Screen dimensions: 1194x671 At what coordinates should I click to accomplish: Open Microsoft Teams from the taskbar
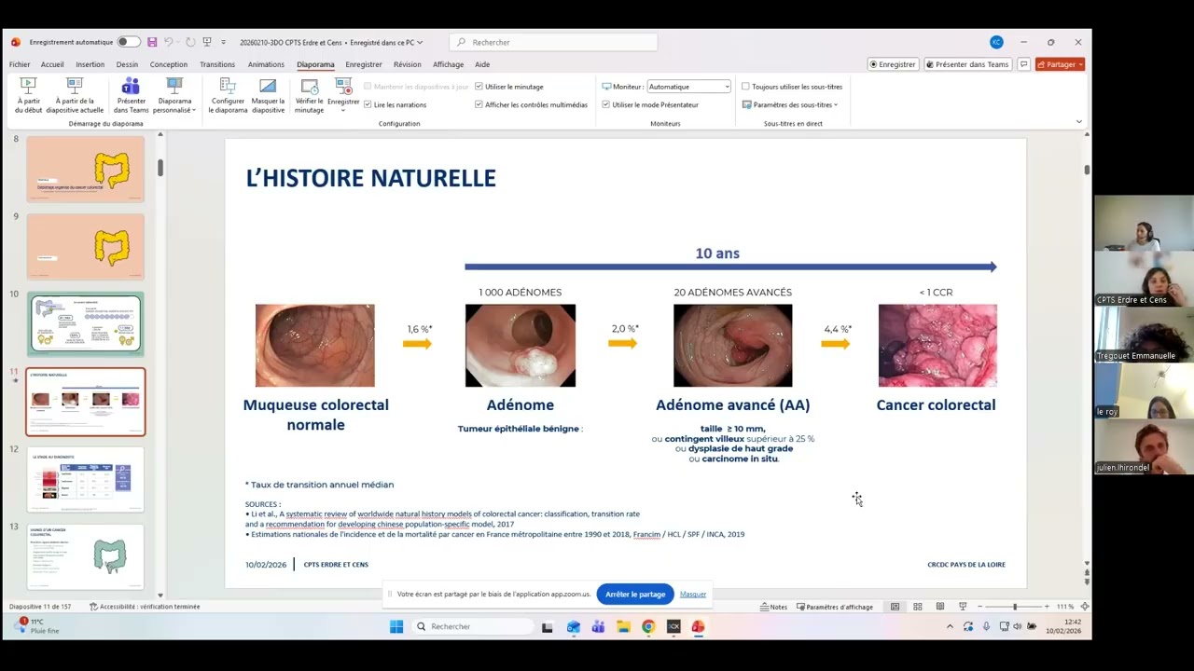(598, 626)
